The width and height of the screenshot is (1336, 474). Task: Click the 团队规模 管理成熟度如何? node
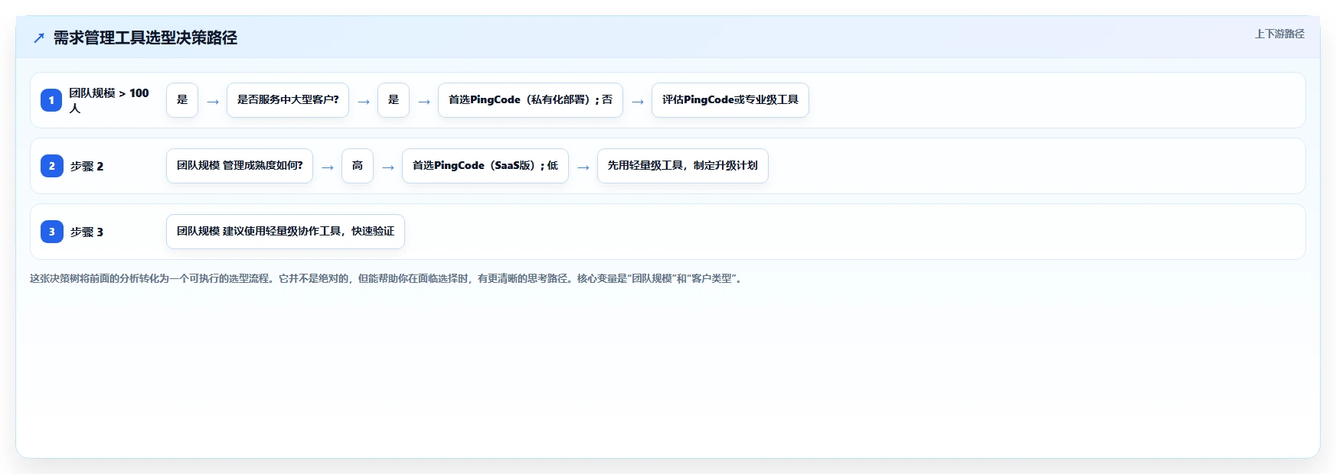[240, 166]
